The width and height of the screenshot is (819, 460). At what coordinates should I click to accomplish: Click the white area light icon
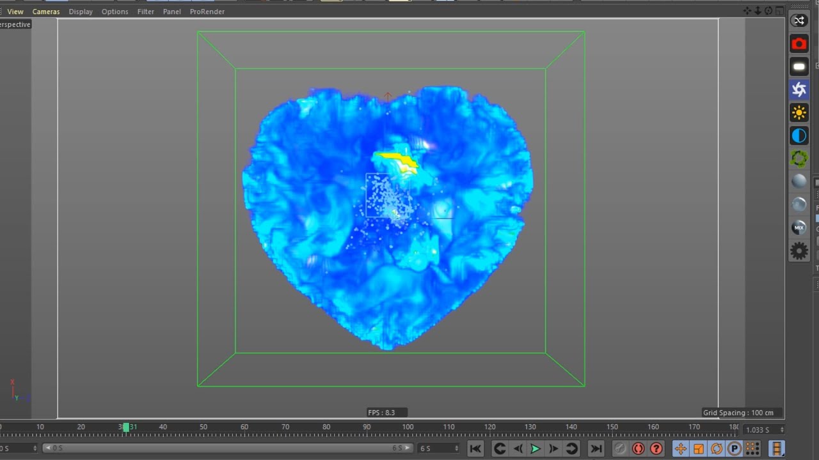click(799, 66)
